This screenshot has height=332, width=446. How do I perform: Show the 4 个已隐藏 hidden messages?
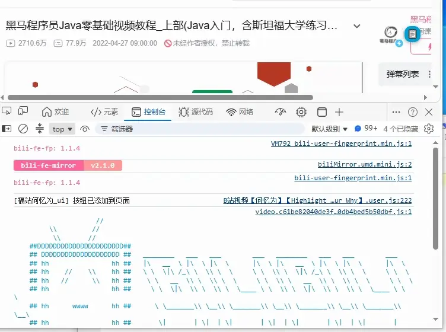click(401, 129)
